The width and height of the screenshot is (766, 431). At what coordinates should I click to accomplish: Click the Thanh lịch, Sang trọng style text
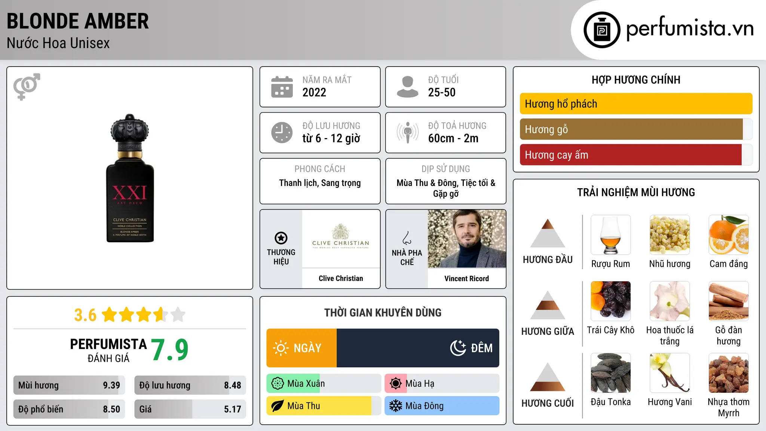320,183
